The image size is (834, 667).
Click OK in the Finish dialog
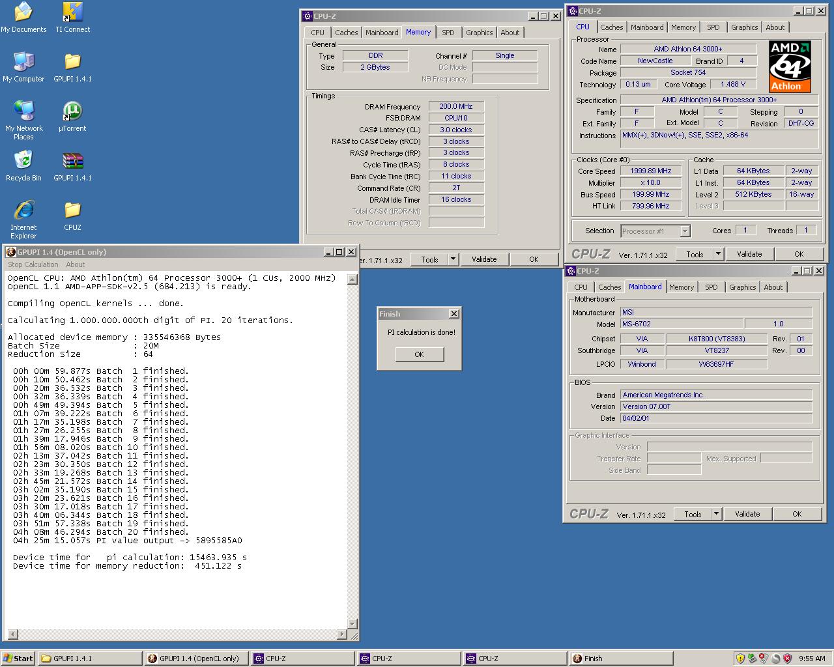point(419,354)
